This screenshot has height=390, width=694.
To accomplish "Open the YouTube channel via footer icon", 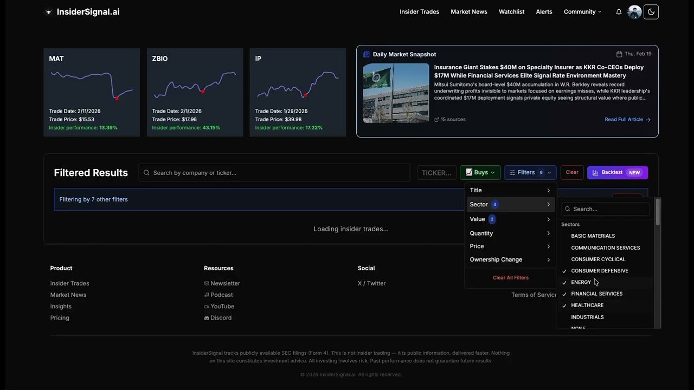I will coord(208,306).
